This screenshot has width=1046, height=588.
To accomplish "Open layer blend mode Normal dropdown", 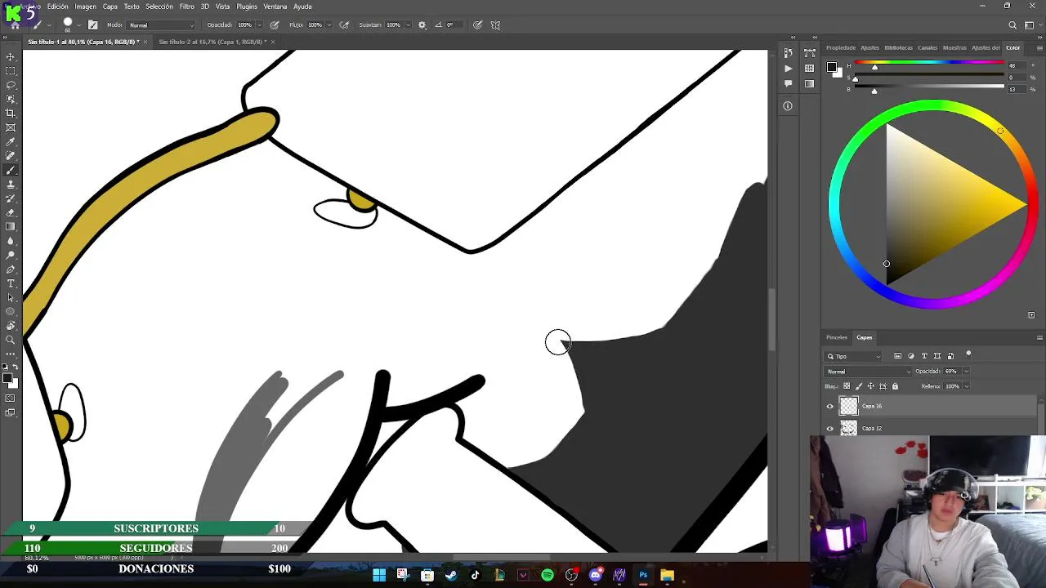I will [x=869, y=372].
